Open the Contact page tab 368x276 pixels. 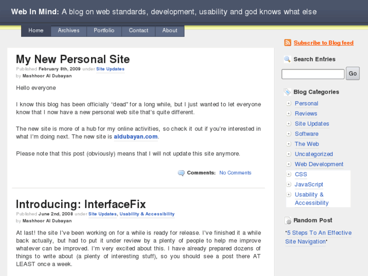[139, 31]
